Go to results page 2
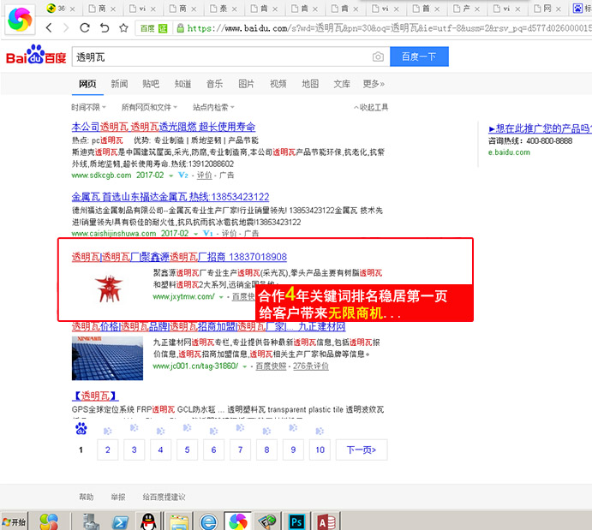The width and height of the screenshot is (592, 530). [108, 450]
